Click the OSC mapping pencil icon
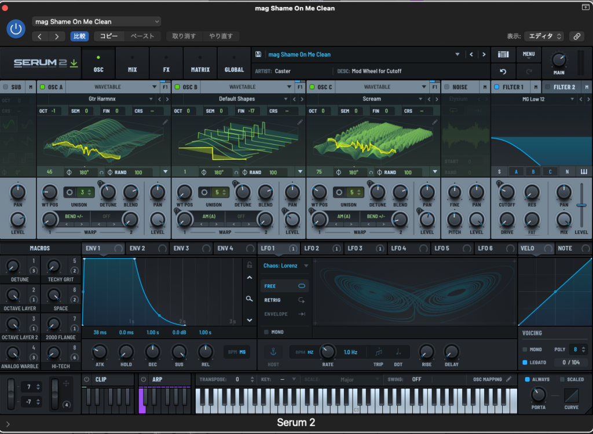 point(509,379)
